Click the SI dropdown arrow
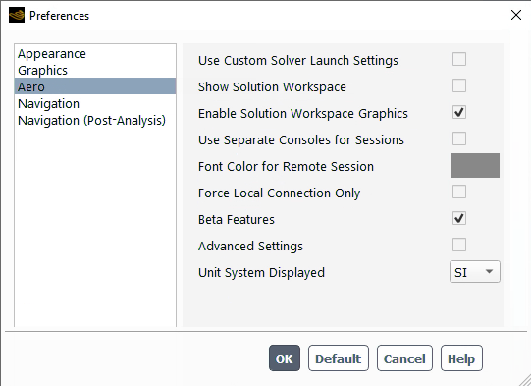 (489, 271)
